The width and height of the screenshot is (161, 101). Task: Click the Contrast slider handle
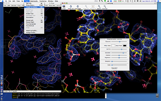[119, 55]
